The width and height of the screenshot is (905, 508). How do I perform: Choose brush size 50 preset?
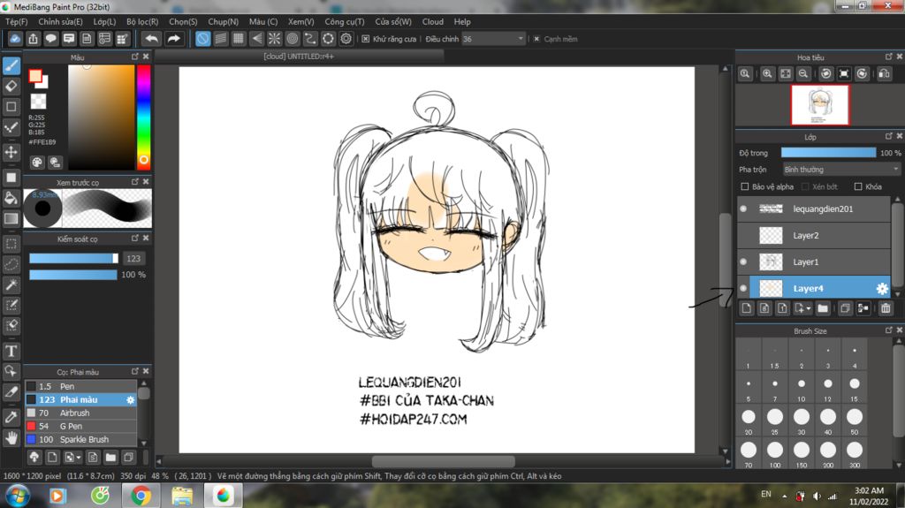tap(855, 420)
